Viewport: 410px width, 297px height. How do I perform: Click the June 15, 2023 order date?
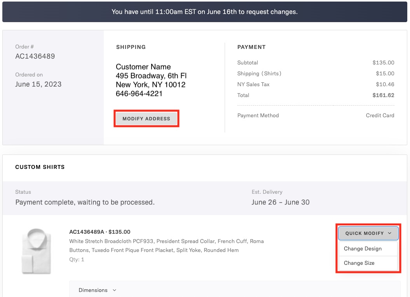pyautogui.click(x=38, y=84)
